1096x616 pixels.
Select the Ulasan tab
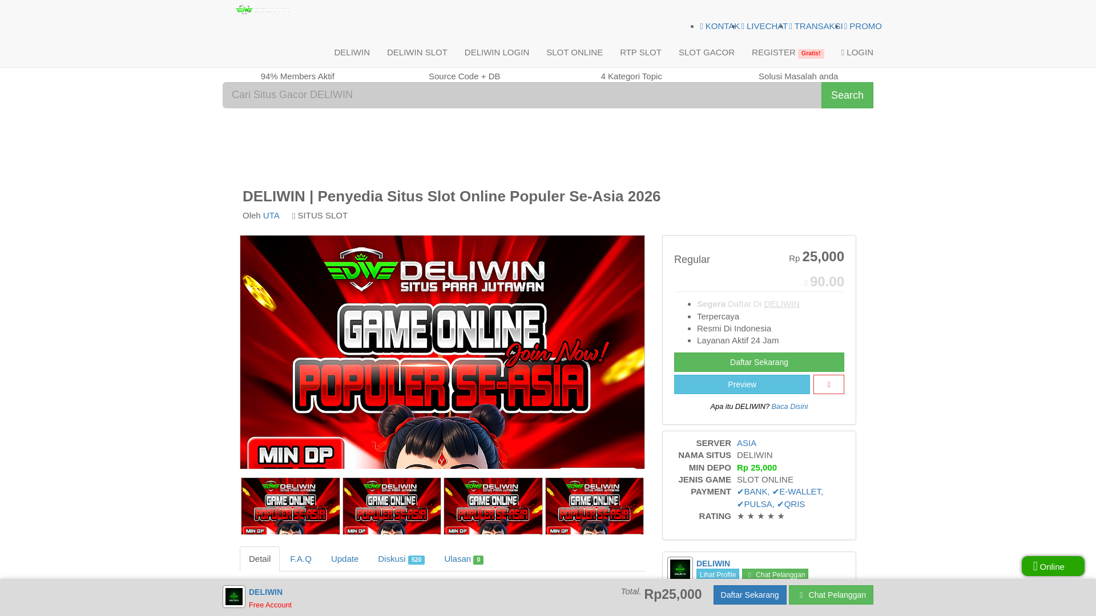tap(464, 559)
